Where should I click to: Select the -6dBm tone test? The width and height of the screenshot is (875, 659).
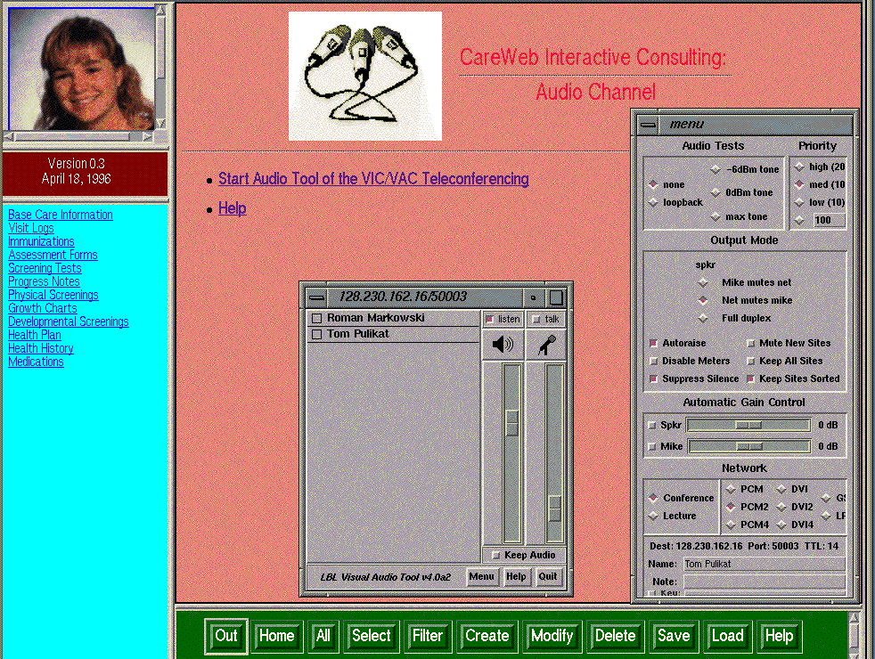tap(716, 169)
